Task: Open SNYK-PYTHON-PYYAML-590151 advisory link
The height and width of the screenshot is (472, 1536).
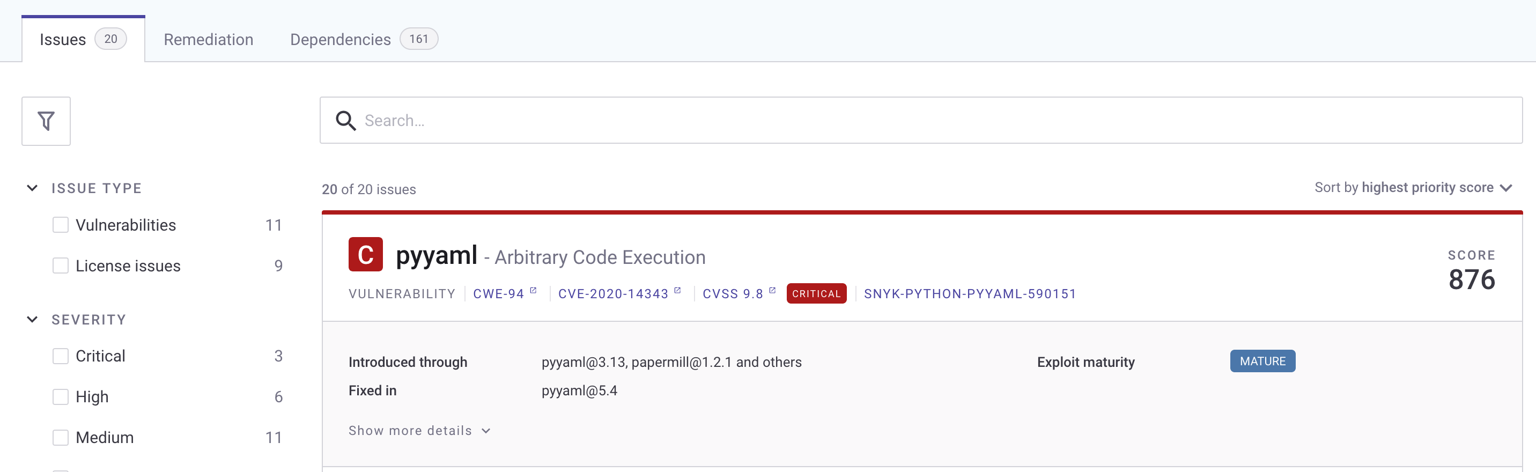Action: pyautogui.click(x=970, y=294)
